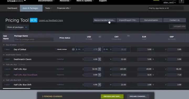The image size is (189, 99).
Task: Collapse the Day of Defeat app group
Action: click(4, 45)
